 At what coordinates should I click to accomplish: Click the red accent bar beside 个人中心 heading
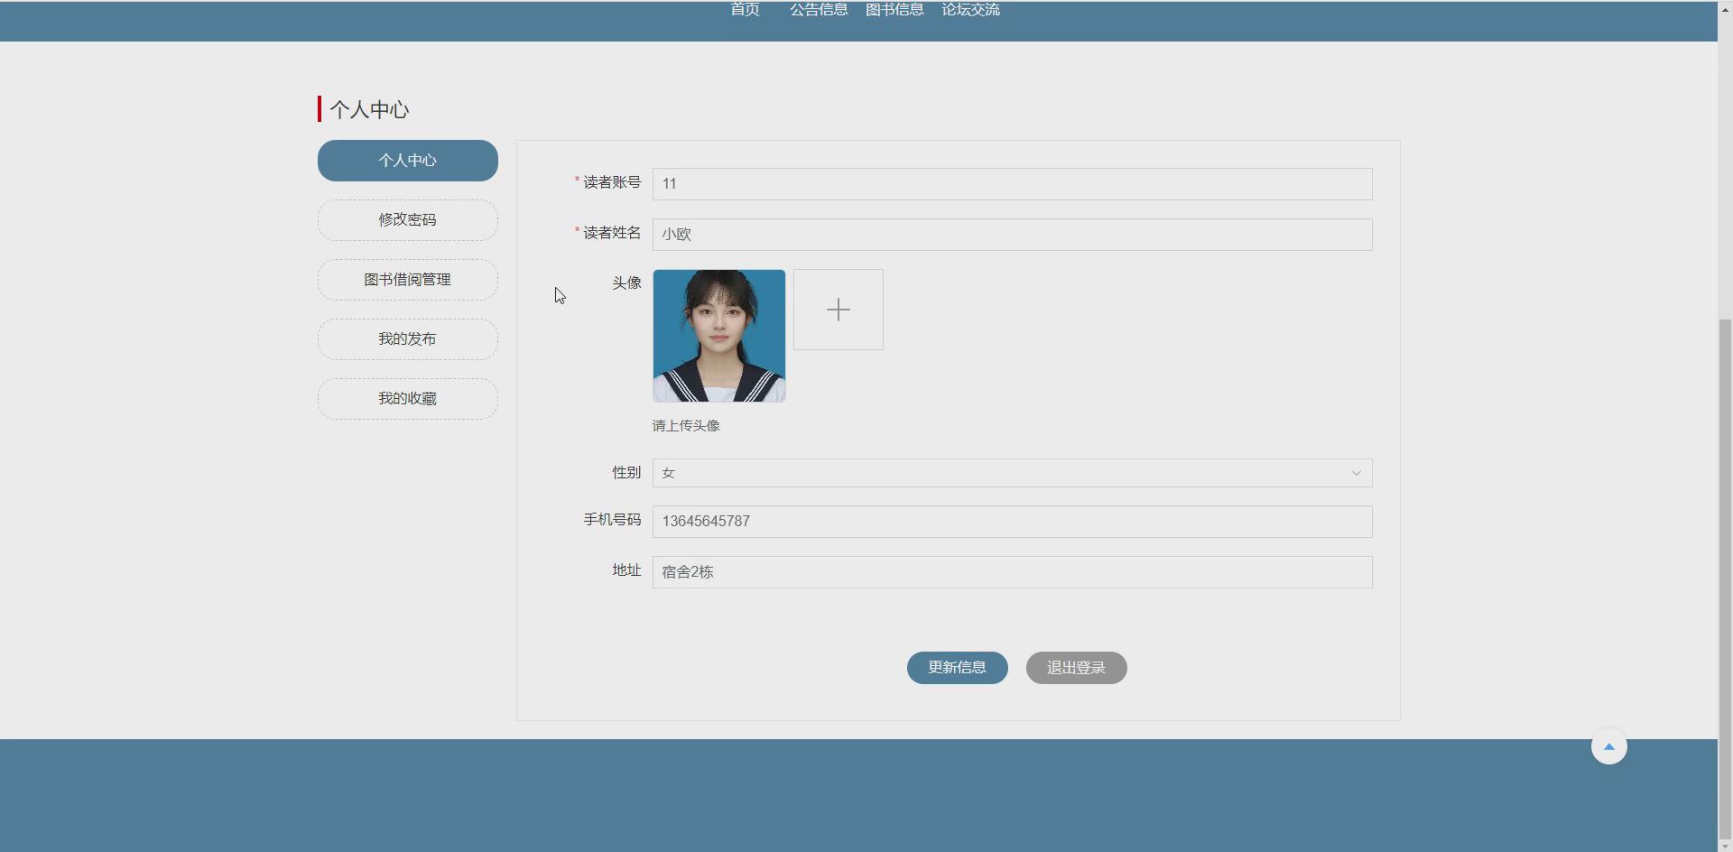(x=320, y=108)
